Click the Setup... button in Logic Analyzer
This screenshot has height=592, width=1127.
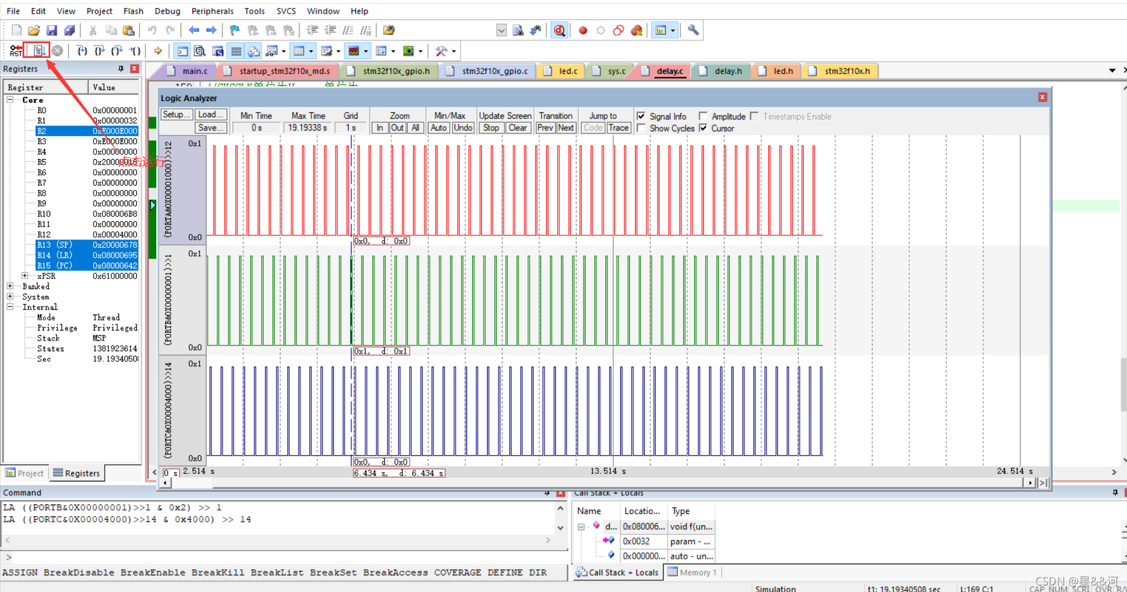coord(176,115)
